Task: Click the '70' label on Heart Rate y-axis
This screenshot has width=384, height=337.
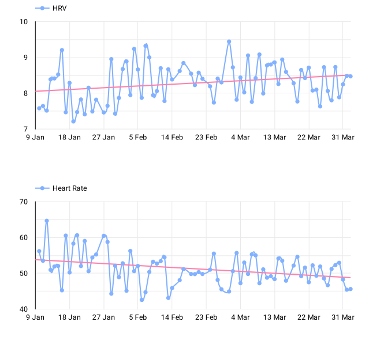Action: click(x=24, y=202)
